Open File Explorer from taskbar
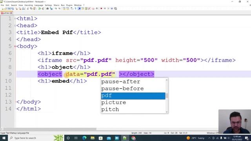 click(x=93, y=138)
